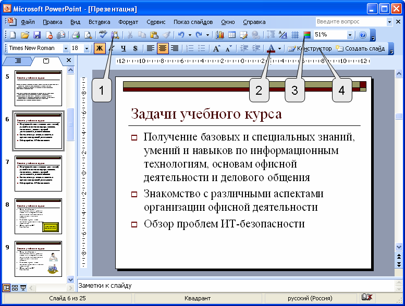Increase font size with large A
This screenshot has width=405, height=306.
click(216, 48)
